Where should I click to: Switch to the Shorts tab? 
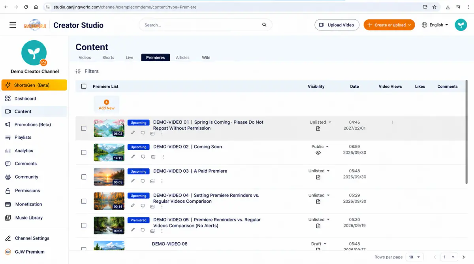(108, 57)
